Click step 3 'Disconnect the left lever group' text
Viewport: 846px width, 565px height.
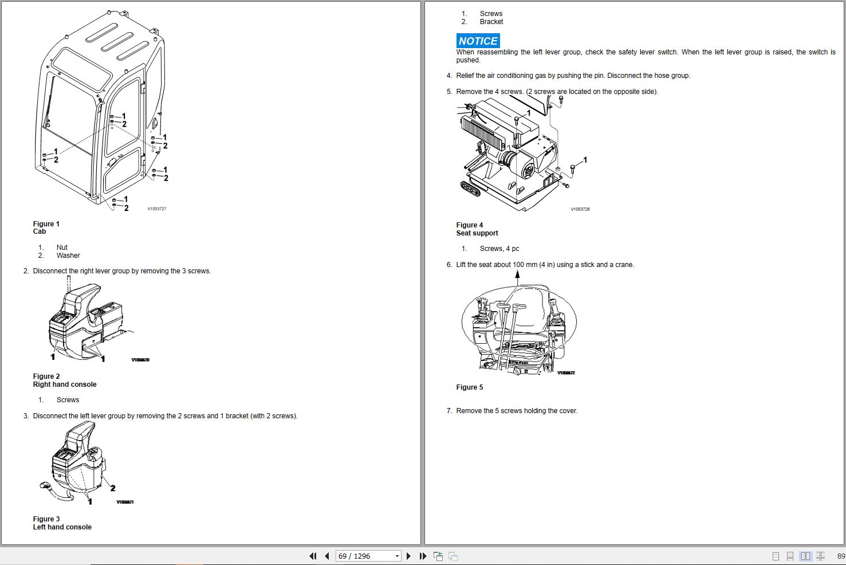click(x=165, y=416)
